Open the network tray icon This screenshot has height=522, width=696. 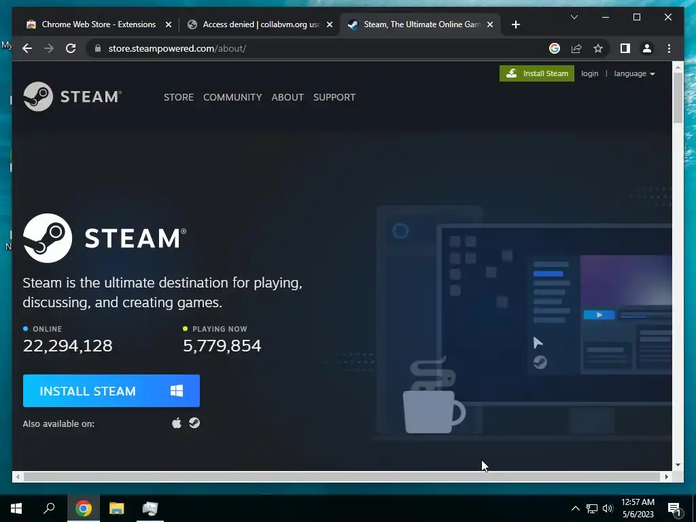(x=592, y=508)
